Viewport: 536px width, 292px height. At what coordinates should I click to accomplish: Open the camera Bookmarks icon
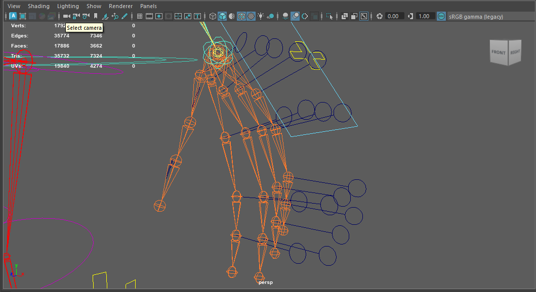coord(95,16)
